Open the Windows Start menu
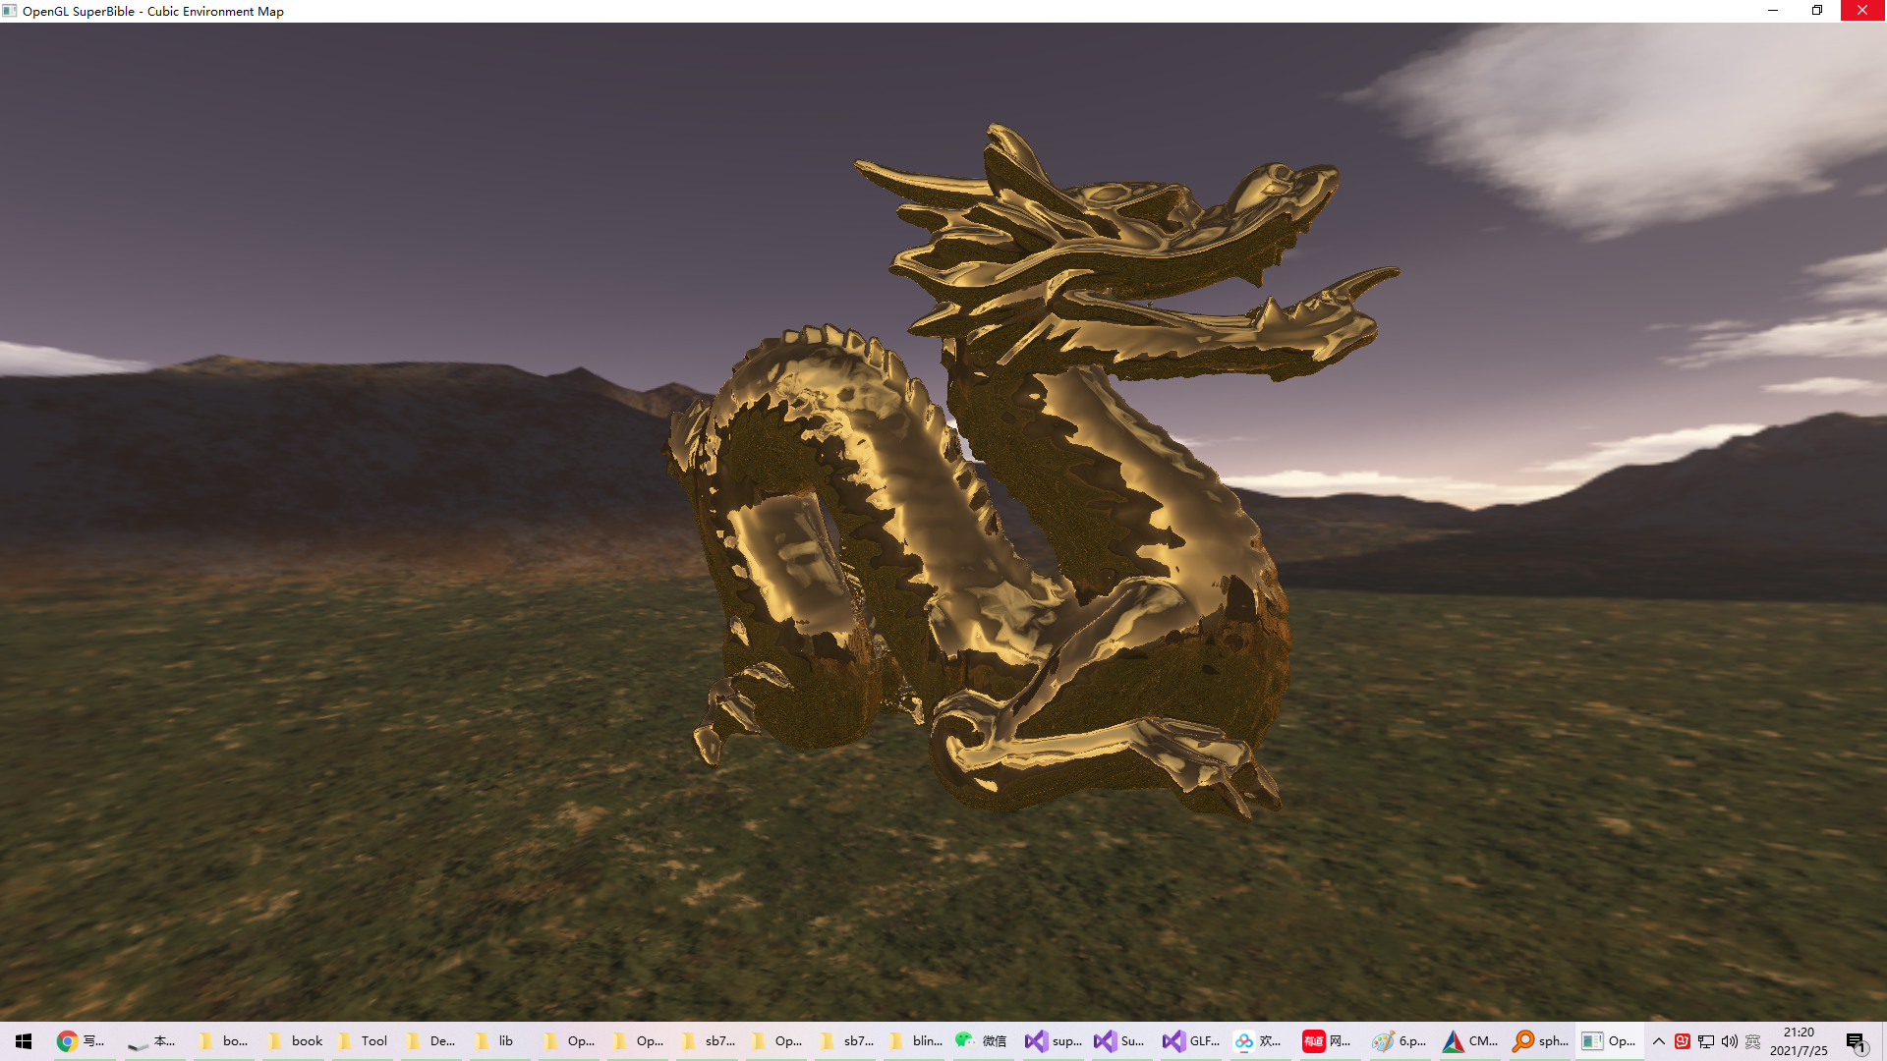This screenshot has height=1061, width=1887. point(22,1040)
